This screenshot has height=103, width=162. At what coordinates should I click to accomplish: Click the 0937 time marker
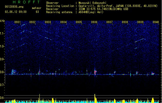pos(109,22)
